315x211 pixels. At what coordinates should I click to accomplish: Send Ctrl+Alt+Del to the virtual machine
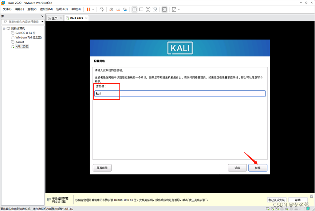(x=102, y=9)
